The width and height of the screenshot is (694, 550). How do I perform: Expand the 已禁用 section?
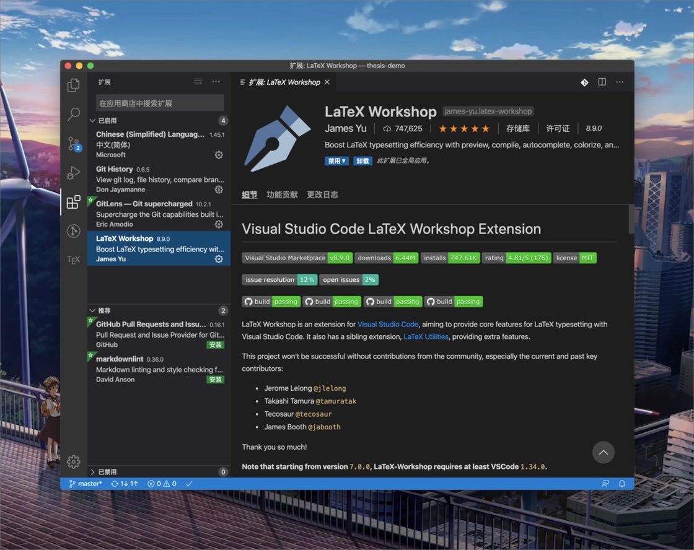[159, 472]
